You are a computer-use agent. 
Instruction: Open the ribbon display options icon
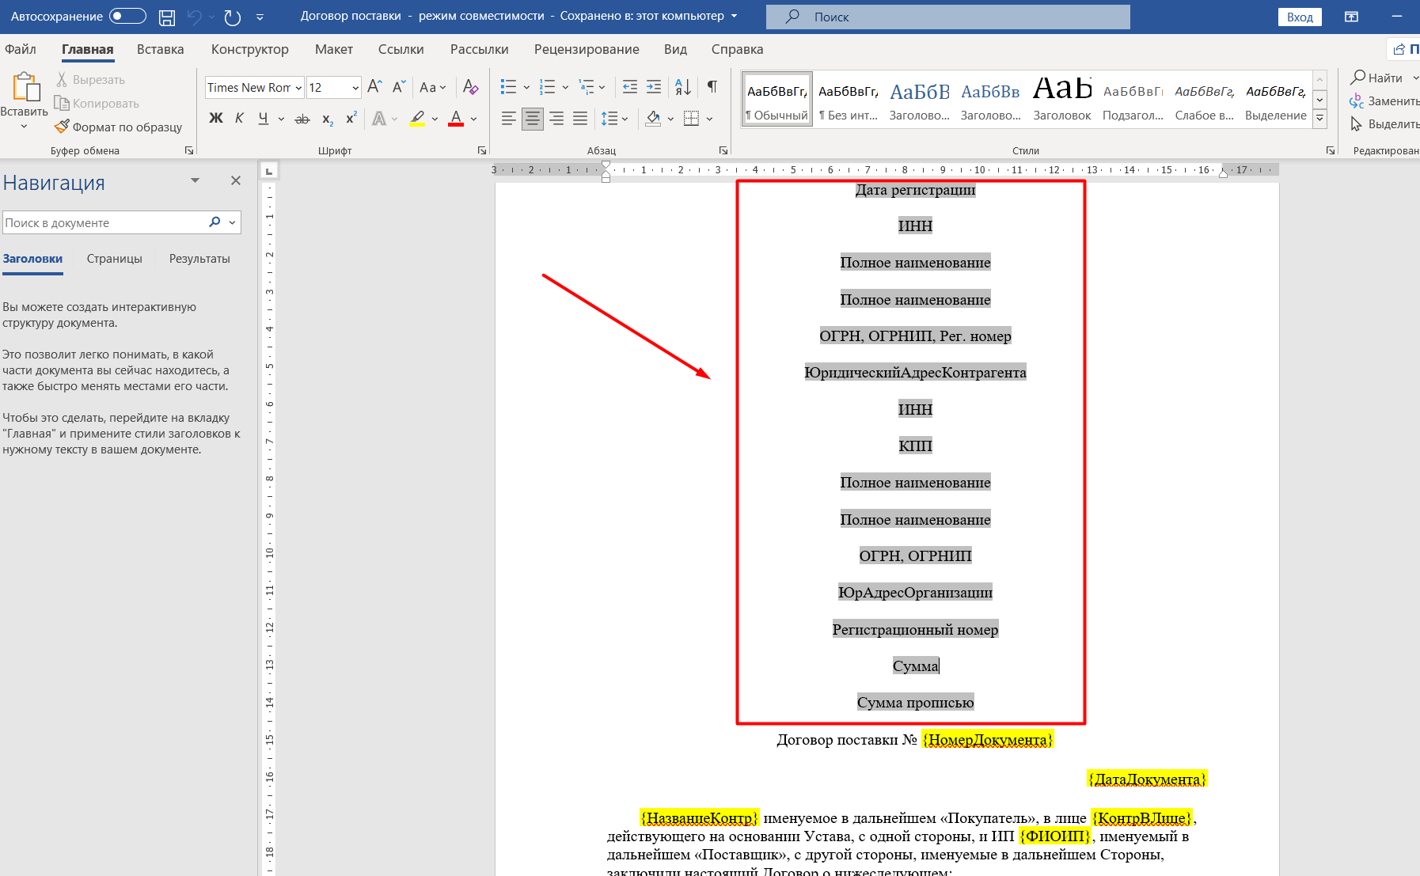pyautogui.click(x=1351, y=17)
